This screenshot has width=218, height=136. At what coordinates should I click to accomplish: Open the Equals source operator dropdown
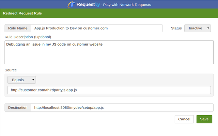(21, 80)
